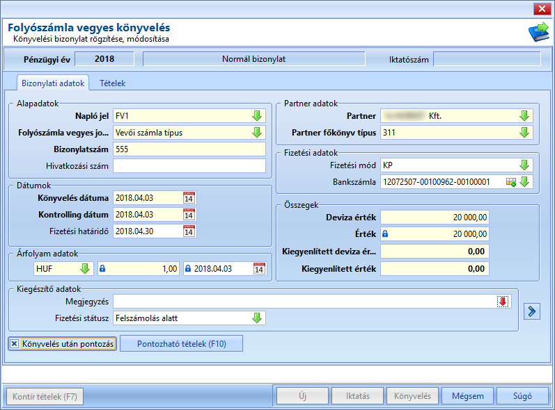The width and height of the screenshot is (555, 410).
Task: Click the add bank account icon
Action: 511,182
